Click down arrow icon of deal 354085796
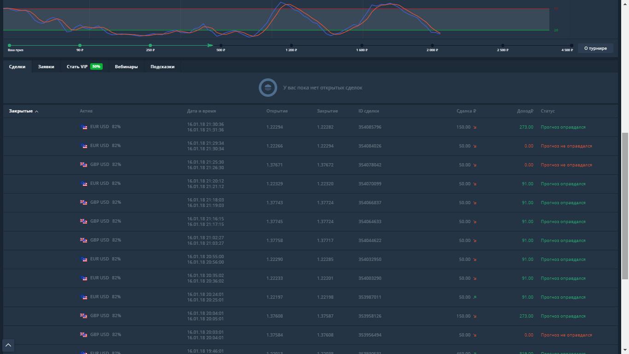Image resolution: width=629 pixels, height=354 pixels. pyautogui.click(x=475, y=127)
